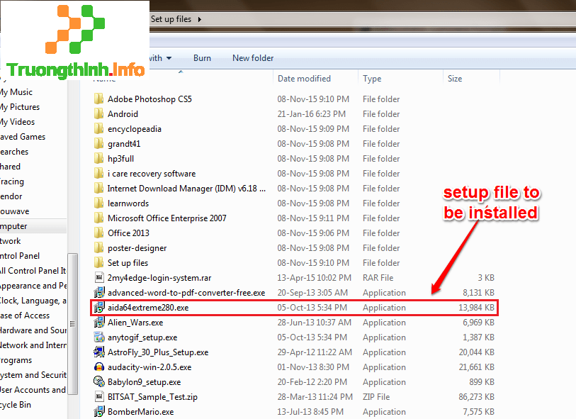Viewport: 576px width, 419px height.
Task: Open Saved Games in navigation pane
Action: tap(23, 137)
